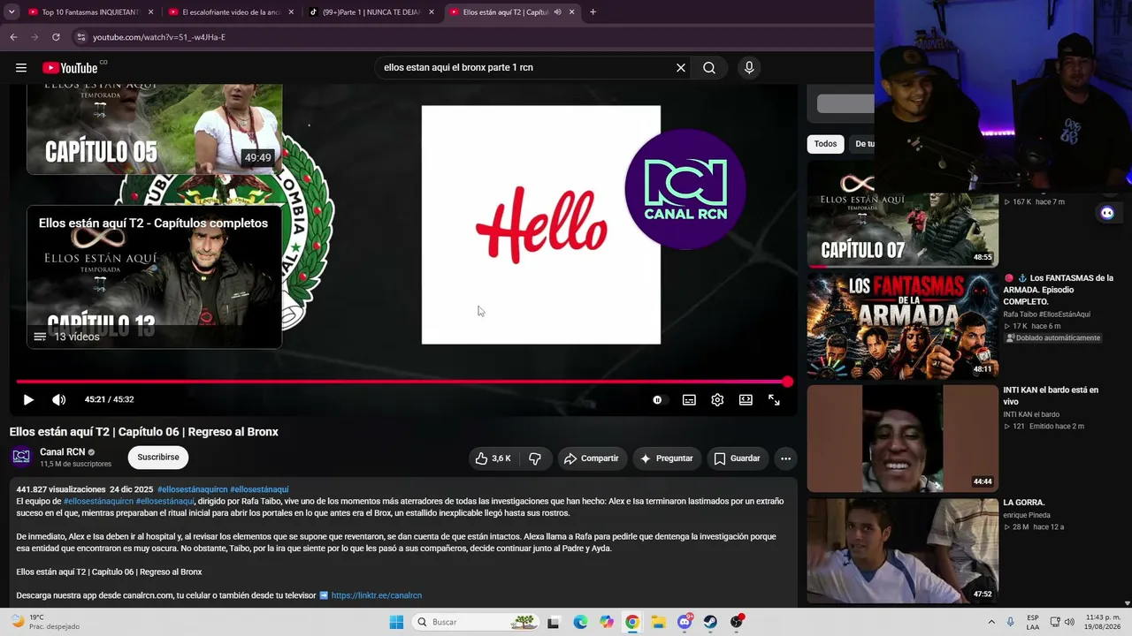Open the weather widget showing 19°C
Screen dimensions: 1132x636
click(x=44, y=622)
